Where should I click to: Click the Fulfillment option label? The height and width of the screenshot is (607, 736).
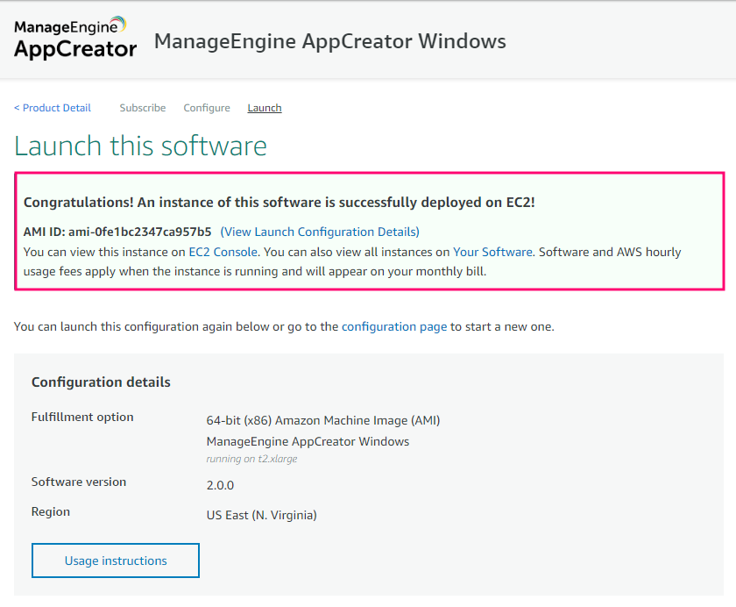coord(82,417)
